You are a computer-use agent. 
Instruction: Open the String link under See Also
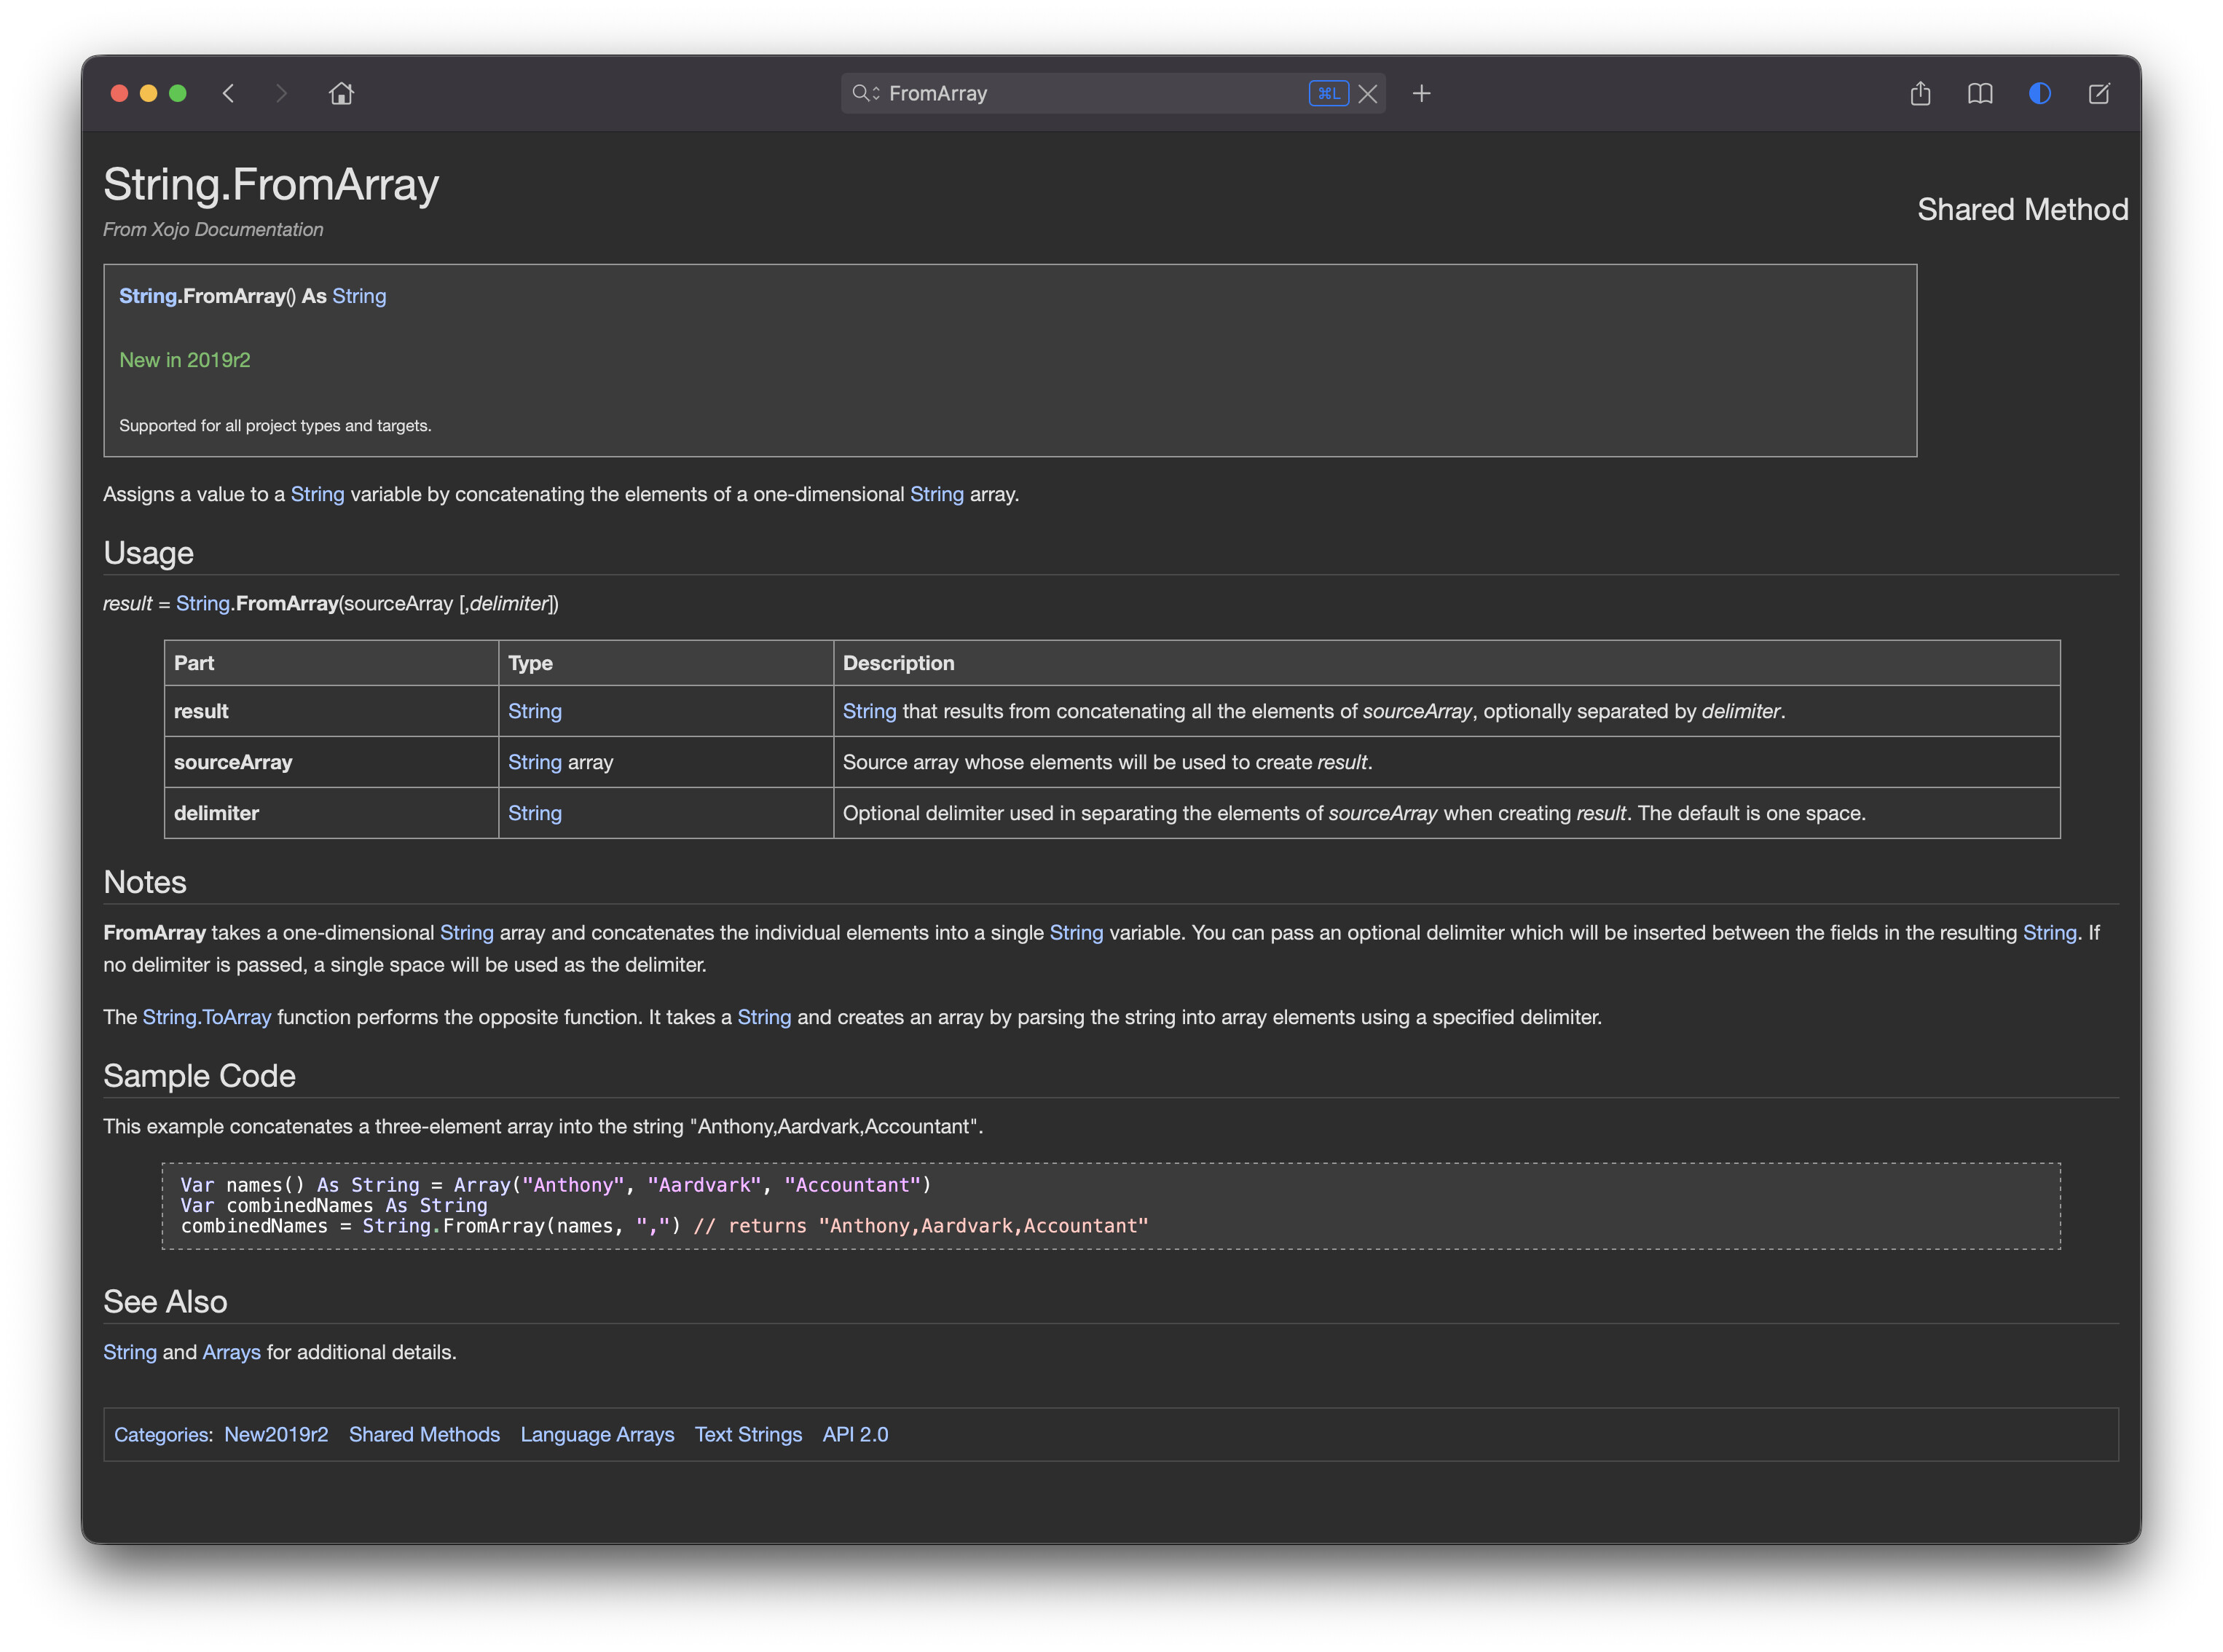[130, 1352]
